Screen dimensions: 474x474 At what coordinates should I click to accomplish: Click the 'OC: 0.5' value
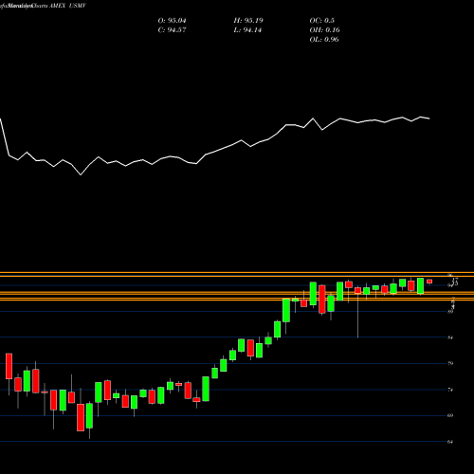point(321,21)
